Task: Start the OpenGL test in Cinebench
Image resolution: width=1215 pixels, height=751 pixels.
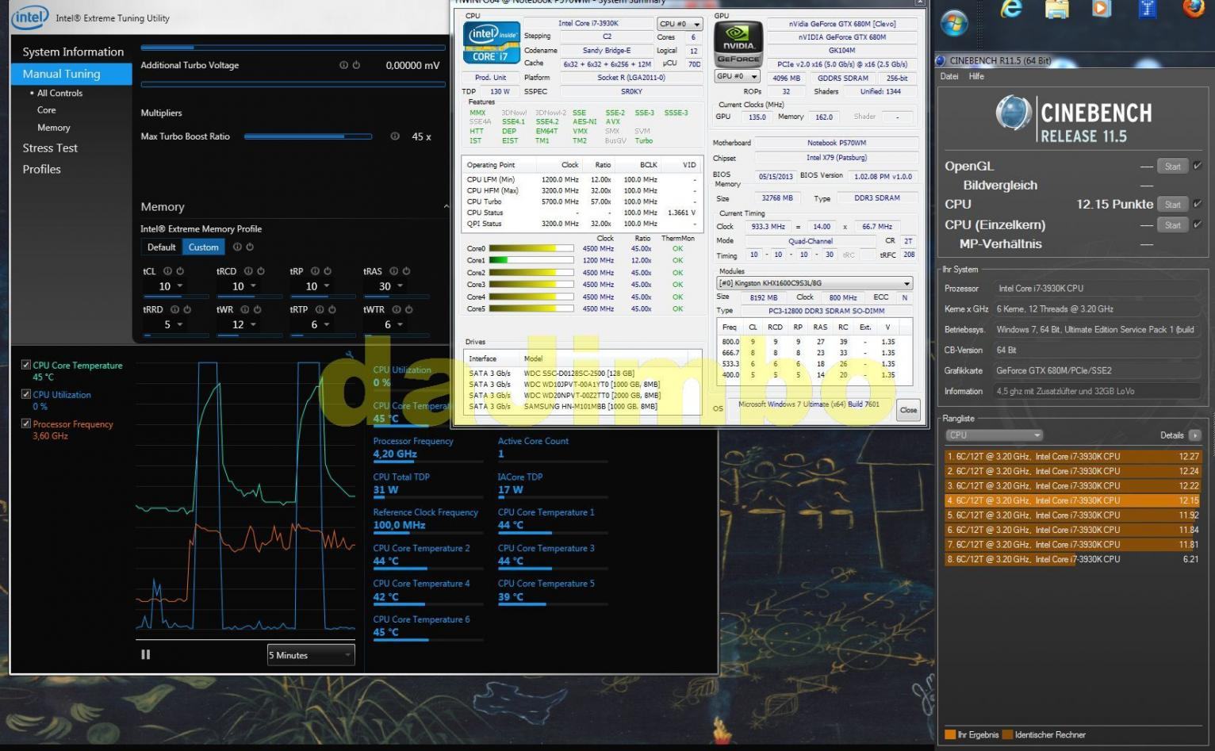Action: (x=1173, y=166)
